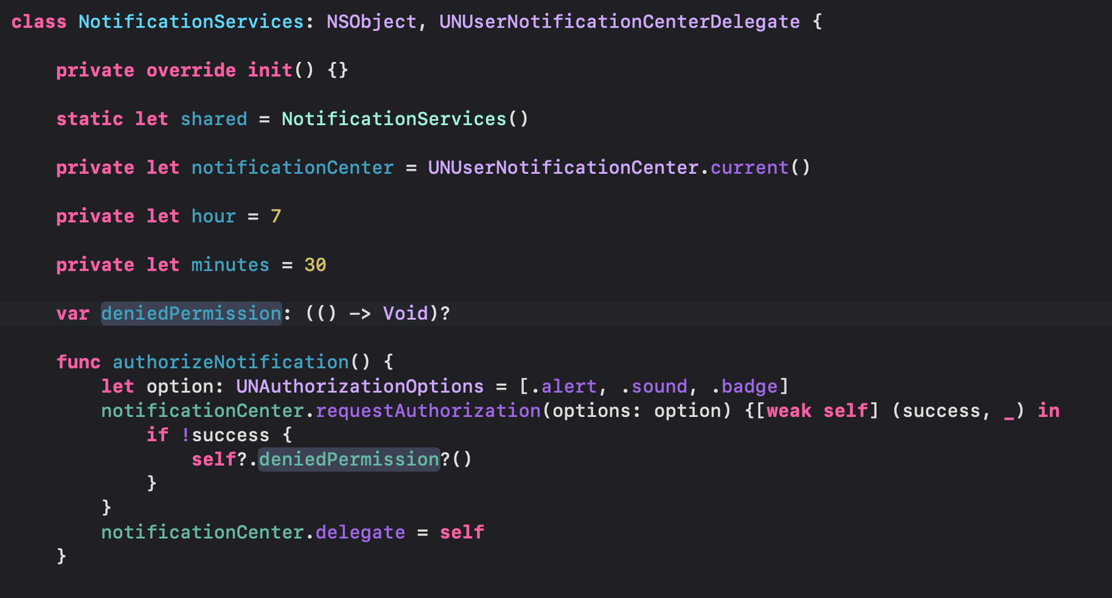Click NotificationServices() assigned to shared
Screen dimensions: 1112x598
pyautogui.click(x=405, y=119)
